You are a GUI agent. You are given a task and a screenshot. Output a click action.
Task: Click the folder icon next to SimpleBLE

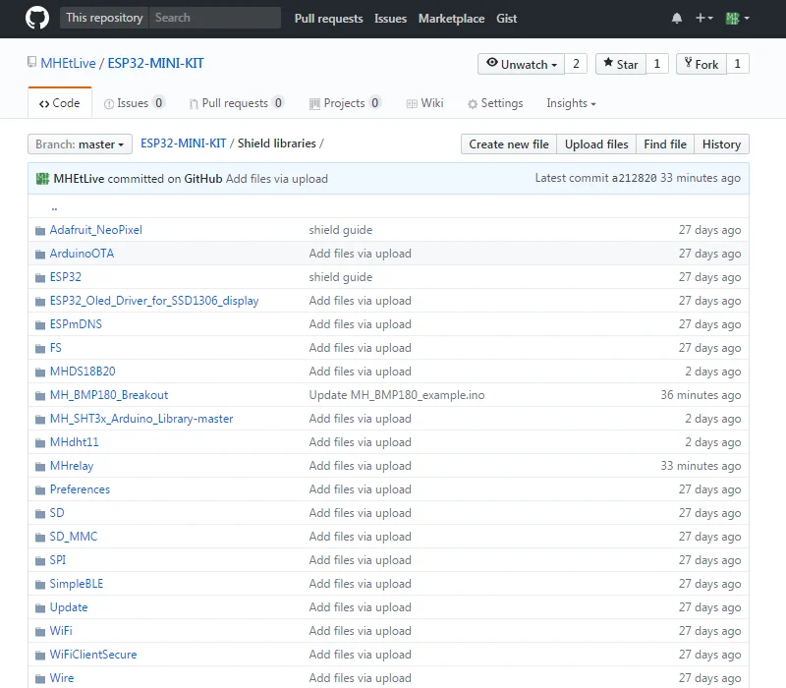click(39, 584)
